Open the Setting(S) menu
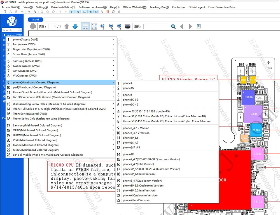280x215 pixels. tap(42, 7)
